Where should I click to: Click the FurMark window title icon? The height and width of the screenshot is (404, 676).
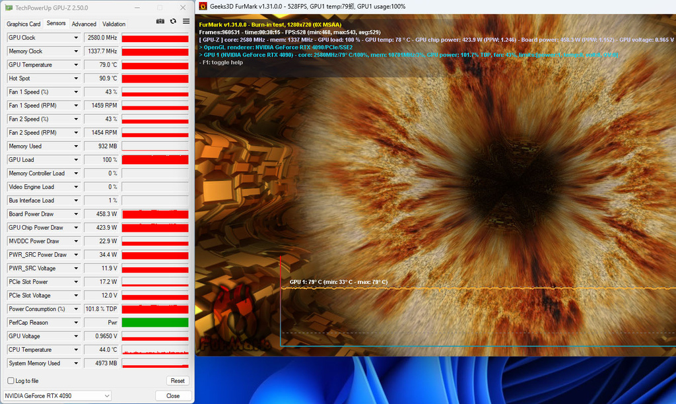click(203, 6)
